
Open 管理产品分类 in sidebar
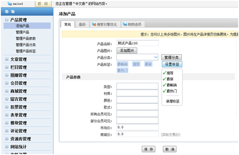tap(26, 45)
